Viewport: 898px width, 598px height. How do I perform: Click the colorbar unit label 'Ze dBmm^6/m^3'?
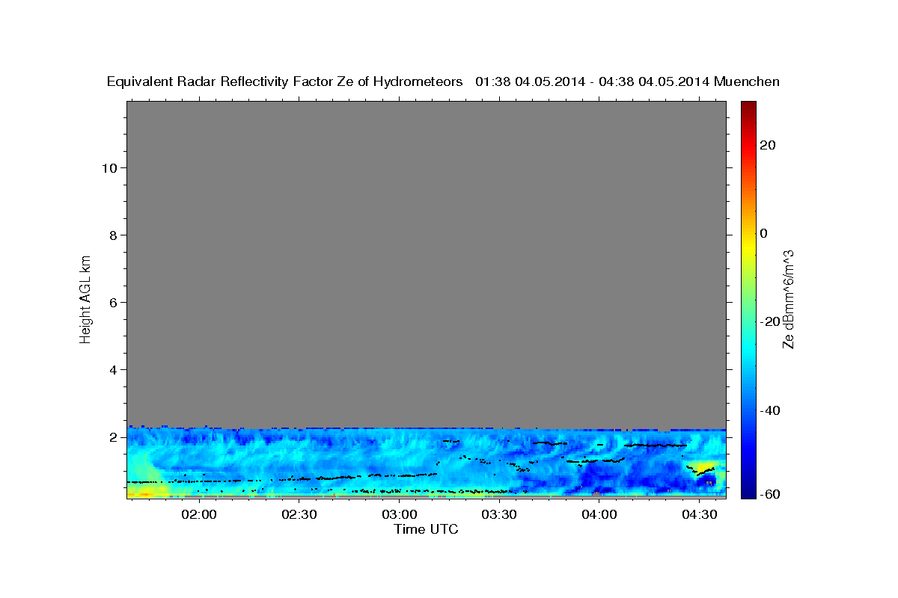tap(788, 299)
